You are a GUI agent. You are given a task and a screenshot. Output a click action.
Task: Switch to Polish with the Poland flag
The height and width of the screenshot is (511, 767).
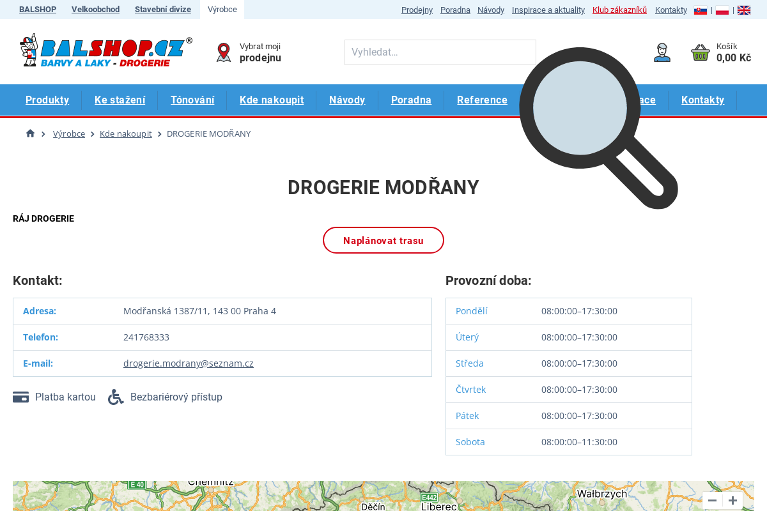point(722,10)
